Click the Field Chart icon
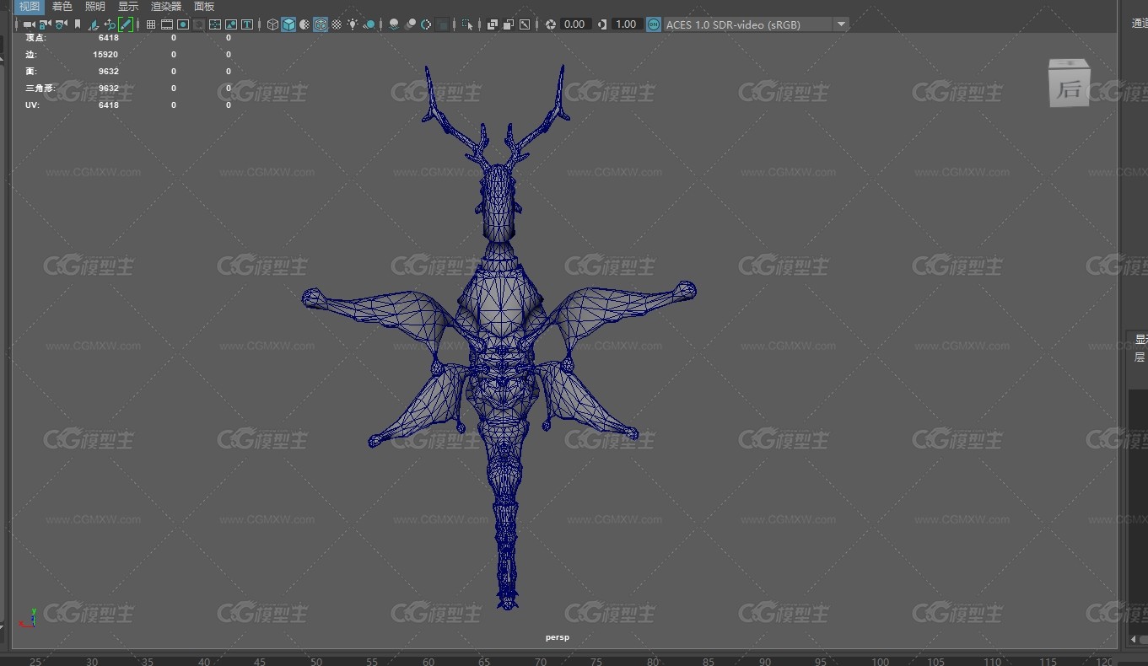The image size is (1148, 666). click(215, 24)
